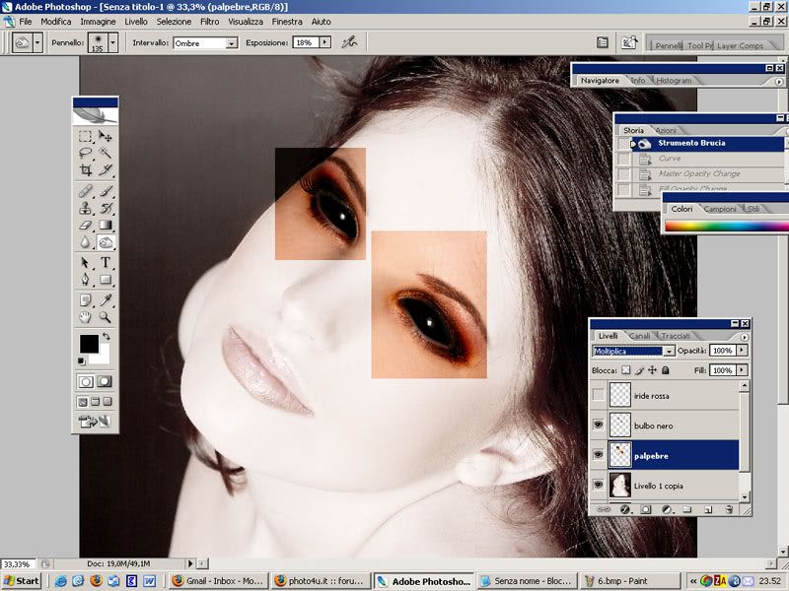Open the Modifica menu
Viewport: 789px width, 591px height.
[x=56, y=22]
